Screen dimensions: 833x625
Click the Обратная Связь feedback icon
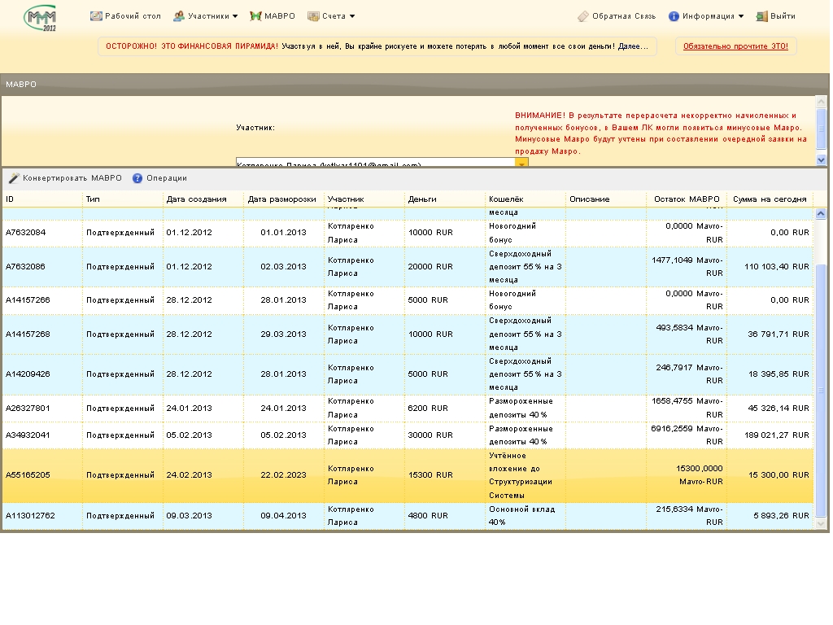coord(583,16)
